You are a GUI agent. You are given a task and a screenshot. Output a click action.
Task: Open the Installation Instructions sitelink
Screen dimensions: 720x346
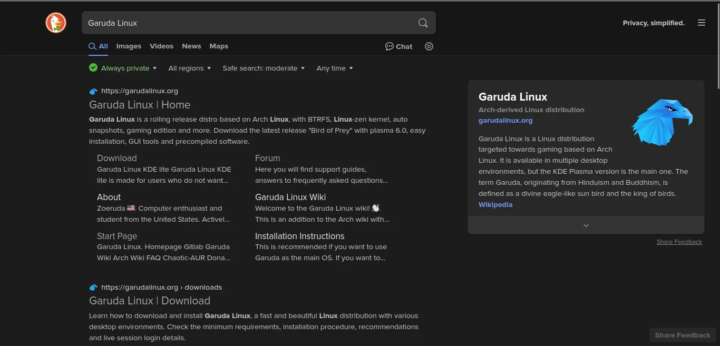(300, 236)
